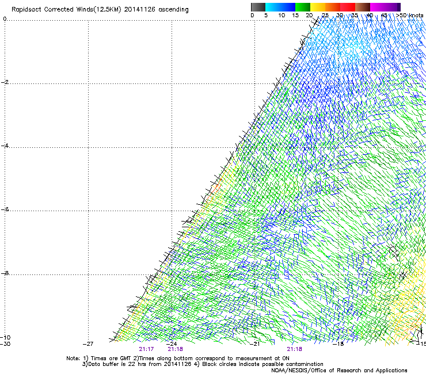426x374 pixels.
Task: Click the -27 longitude axis label
Action: pos(88,344)
